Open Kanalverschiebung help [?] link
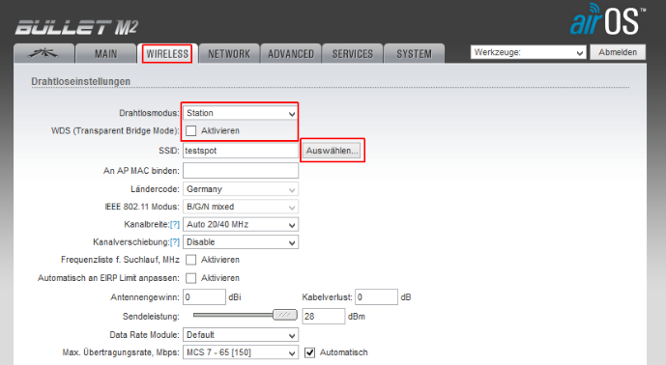This screenshot has width=666, height=365. 175,242
